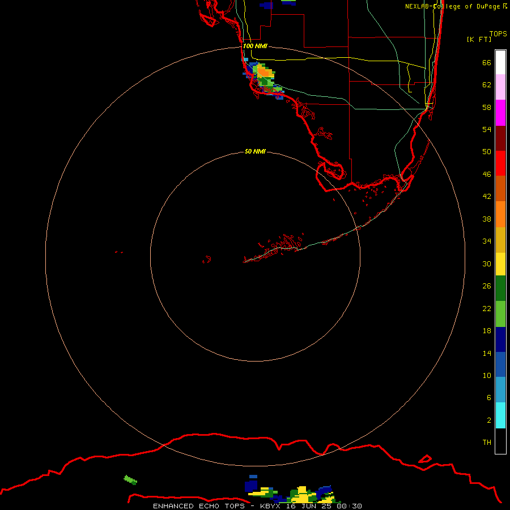Select the dark green legend swatch
The width and height of the screenshot is (510, 510).
(500, 288)
